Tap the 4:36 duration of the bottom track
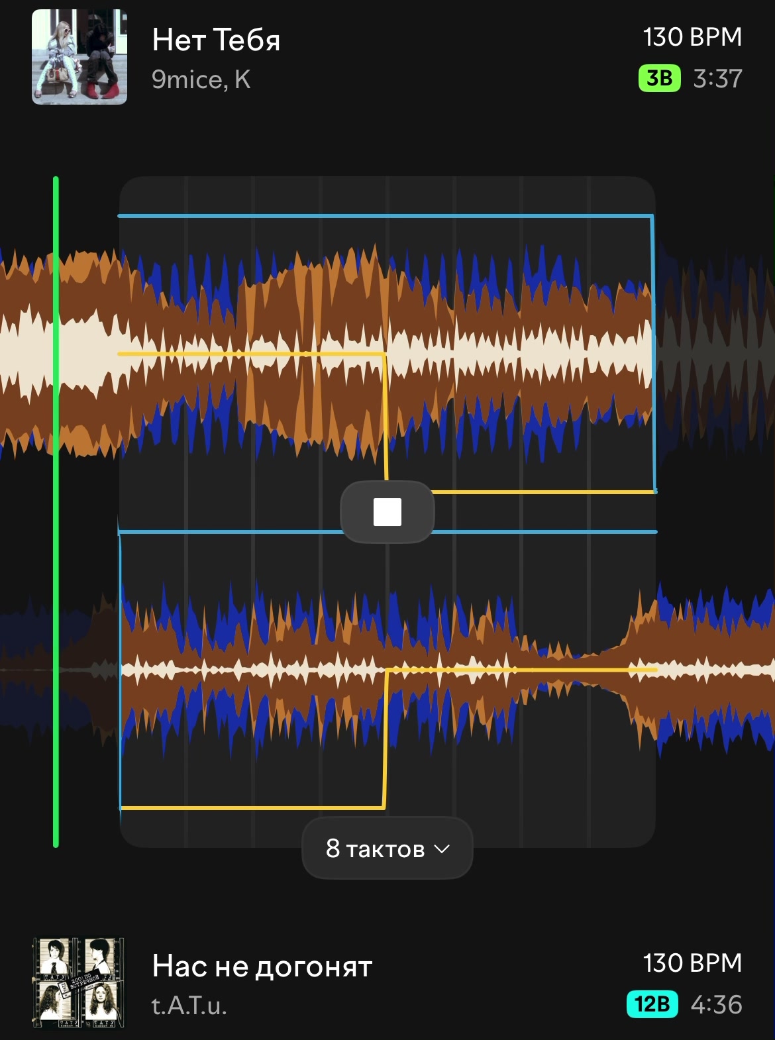Viewport: 775px width, 1040px height. click(x=717, y=1004)
